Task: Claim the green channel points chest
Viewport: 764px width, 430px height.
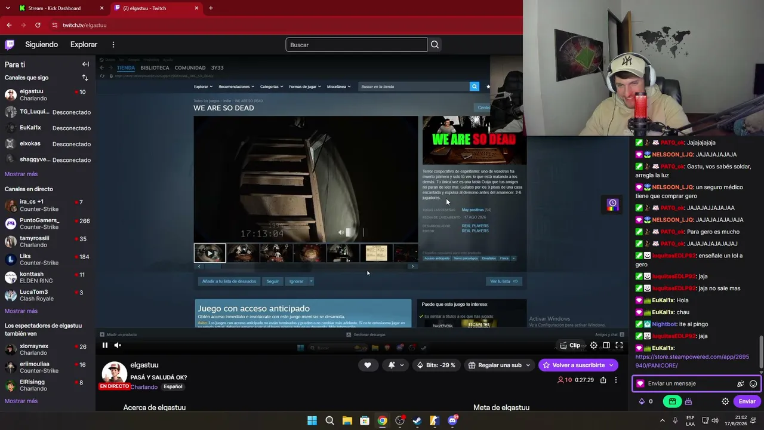Action: 672,401
